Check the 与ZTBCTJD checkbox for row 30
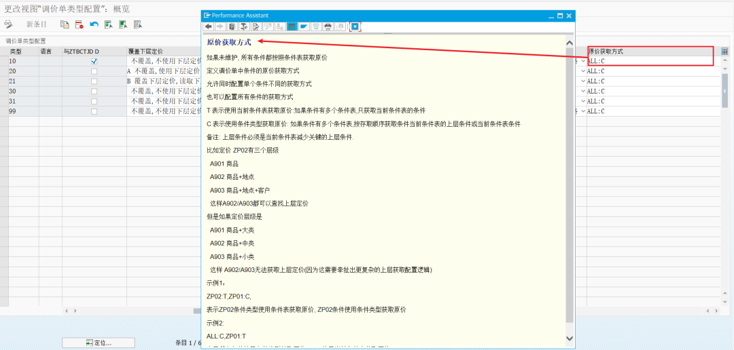 pyautogui.click(x=94, y=92)
